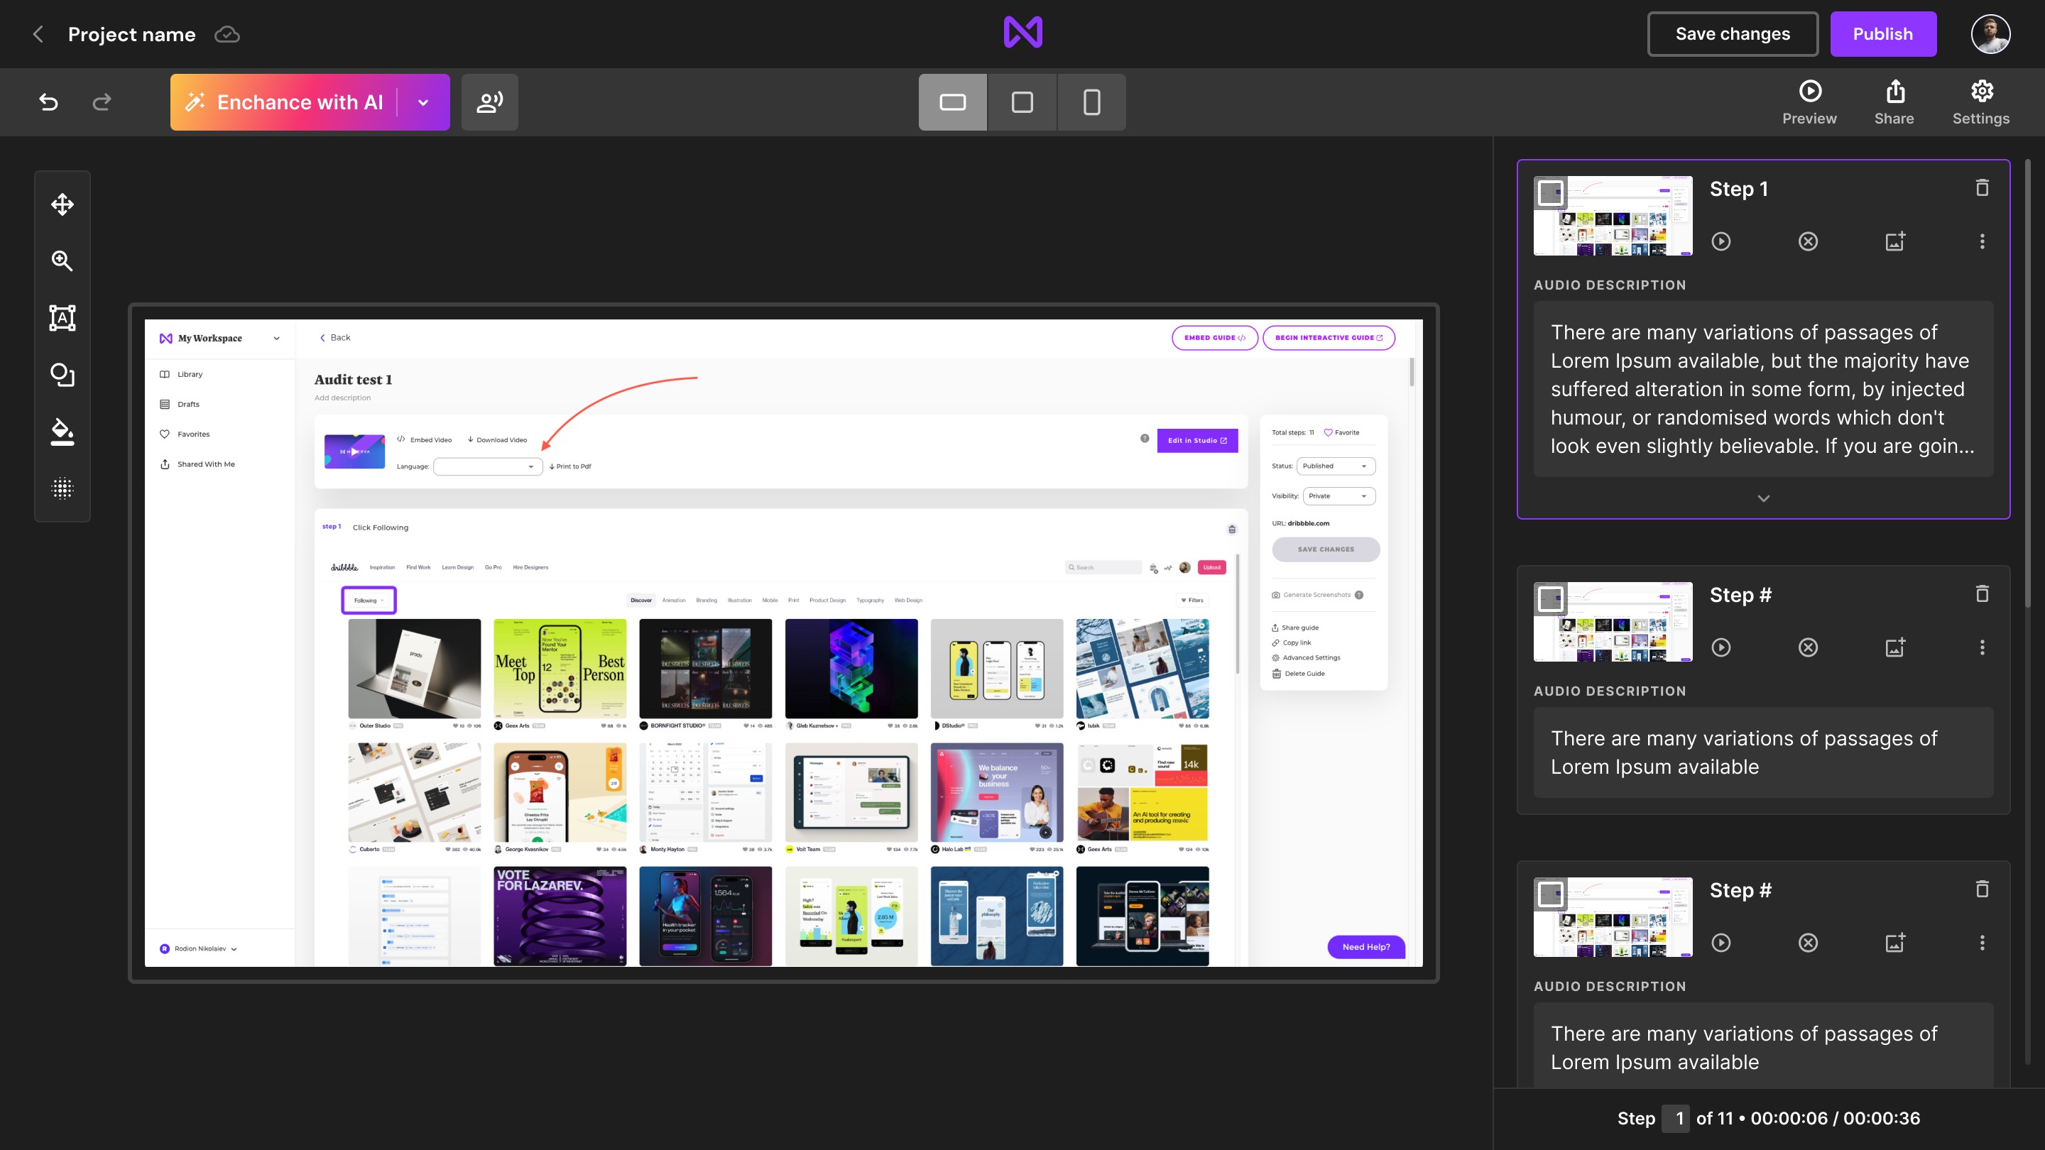2045x1150 pixels.
Task: Click the Save changes button
Action: [1733, 34]
